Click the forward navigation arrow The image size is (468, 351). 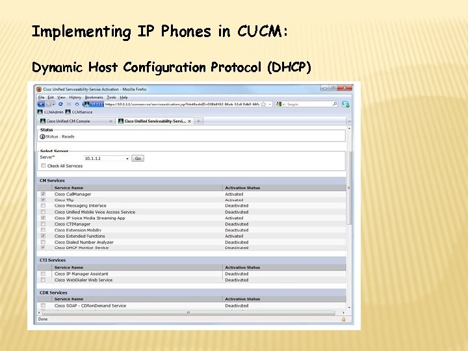pyautogui.click(x=49, y=104)
